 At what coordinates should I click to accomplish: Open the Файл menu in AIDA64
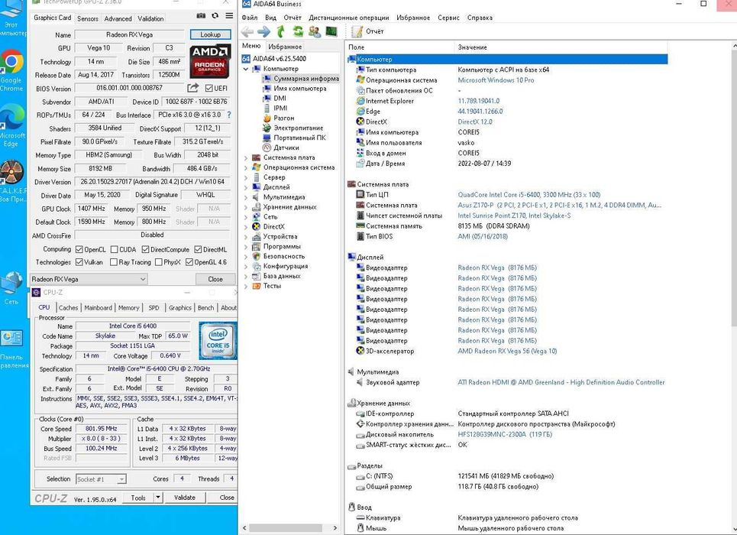pos(250,18)
